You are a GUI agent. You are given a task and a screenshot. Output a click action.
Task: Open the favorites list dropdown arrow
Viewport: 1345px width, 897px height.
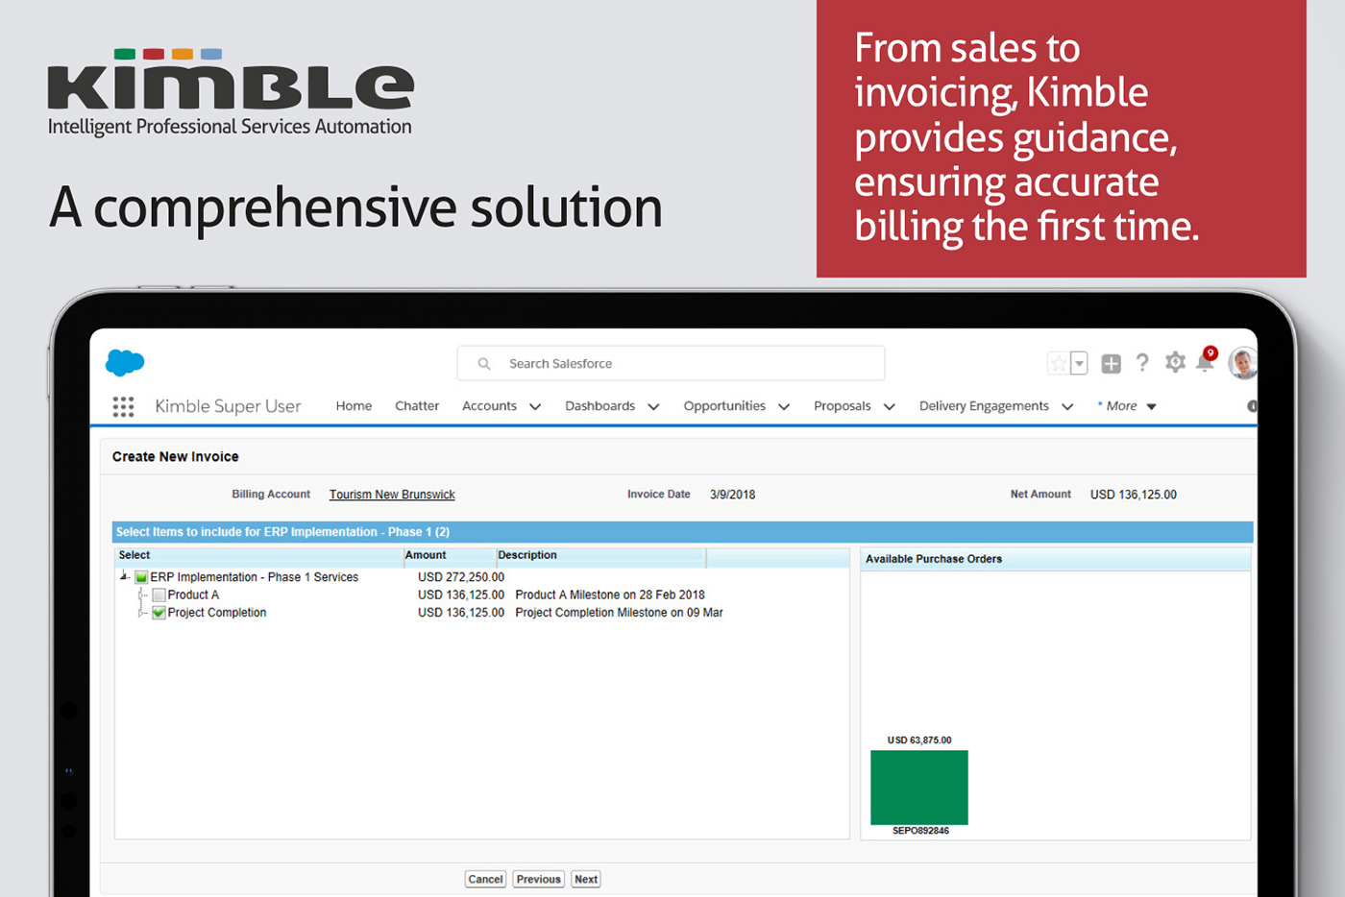pos(1079,363)
